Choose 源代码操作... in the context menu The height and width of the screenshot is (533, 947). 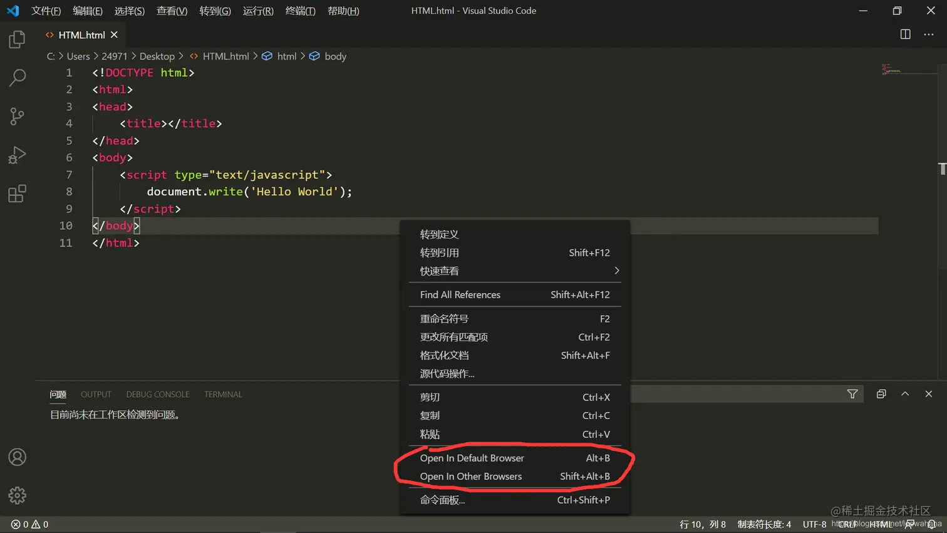515,373
